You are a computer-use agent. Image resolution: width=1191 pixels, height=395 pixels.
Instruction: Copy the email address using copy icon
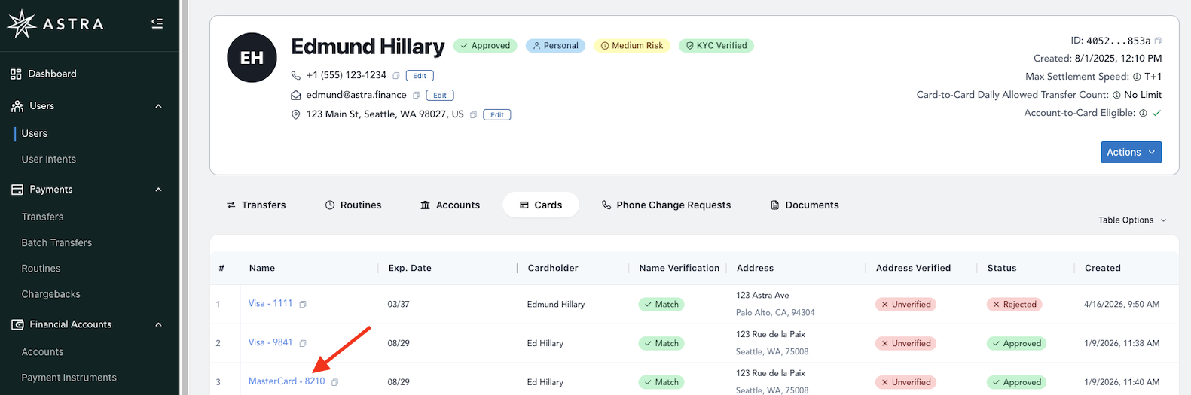tap(416, 95)
